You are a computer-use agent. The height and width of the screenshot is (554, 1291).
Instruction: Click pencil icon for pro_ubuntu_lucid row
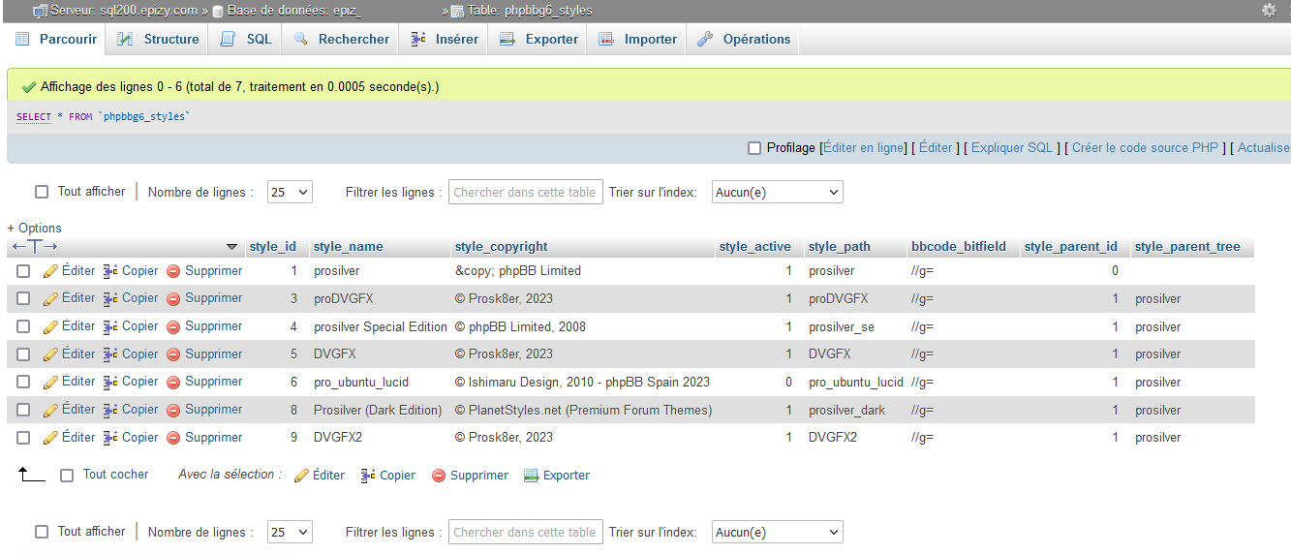point(51,383)
